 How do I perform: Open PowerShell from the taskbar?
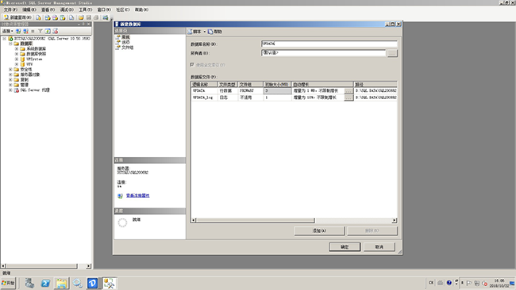(45, 283)
